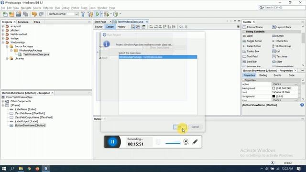Image resolution: width=306 pixels, height=172 pixels.
Task: Open the Tools menu
Action: (92, 8)
